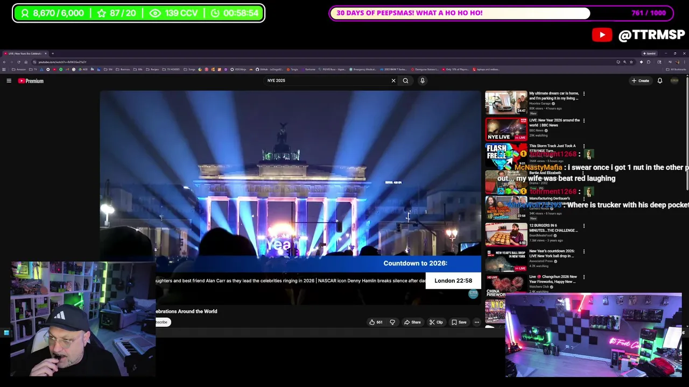This screenshot has width=689, height=387.
Task: Dislike the video with thumbs down
Action: [392, 322]
